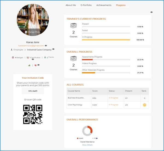Click the 6 Badges count
Image resolution: width=164 pixels, height=151 pixels.
[19, 58]
